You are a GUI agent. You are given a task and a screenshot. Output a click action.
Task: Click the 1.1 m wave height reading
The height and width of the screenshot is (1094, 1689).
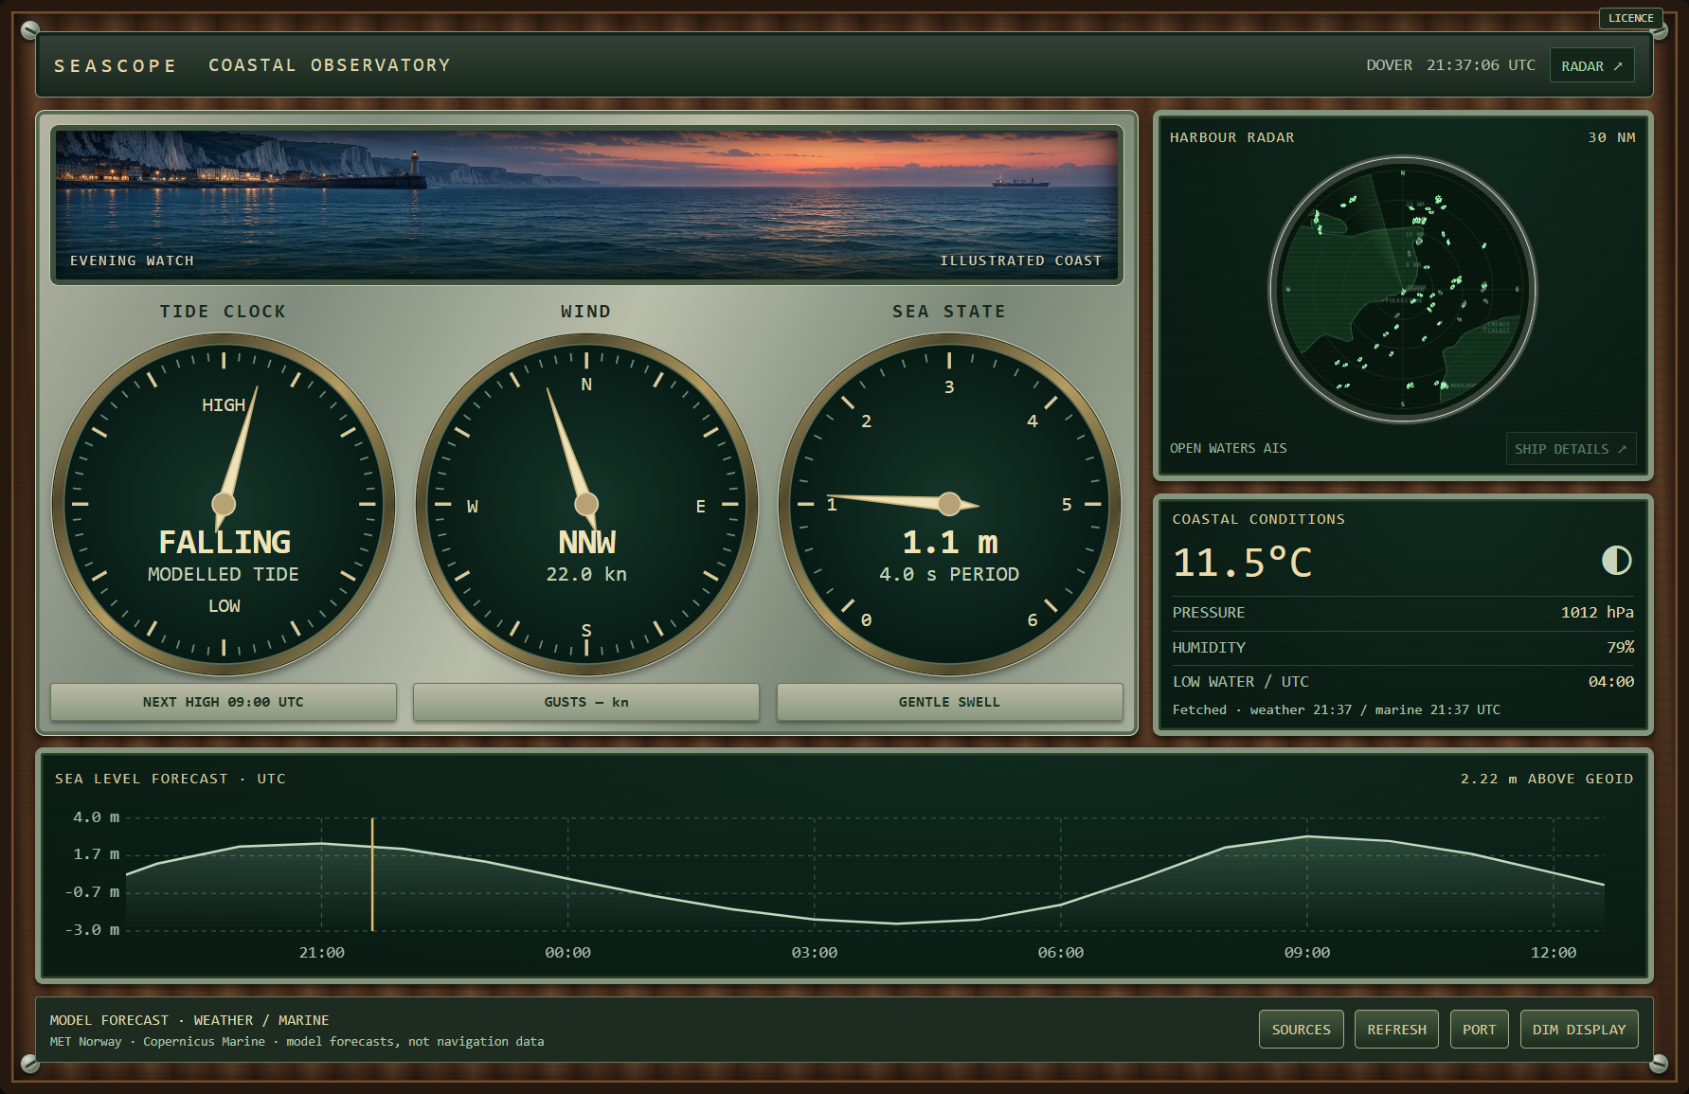[x=949, y=542]
